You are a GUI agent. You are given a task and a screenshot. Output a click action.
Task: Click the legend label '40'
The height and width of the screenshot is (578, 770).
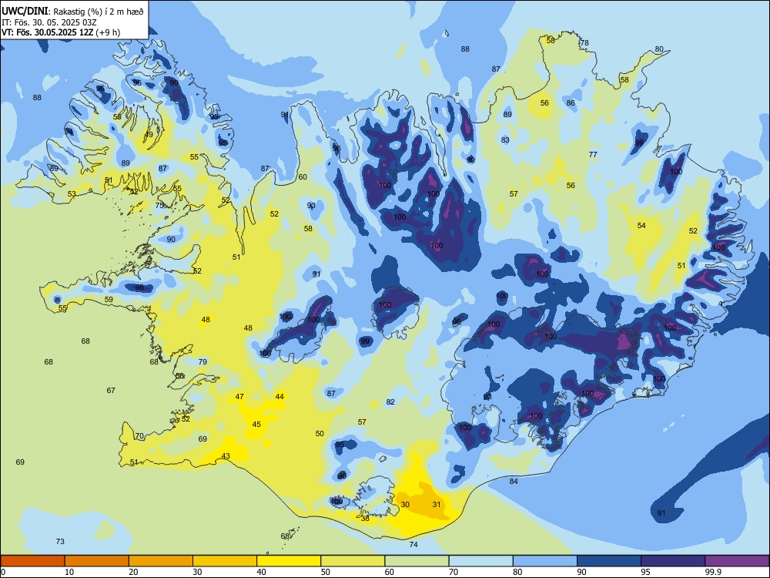(x=261, y=572)
